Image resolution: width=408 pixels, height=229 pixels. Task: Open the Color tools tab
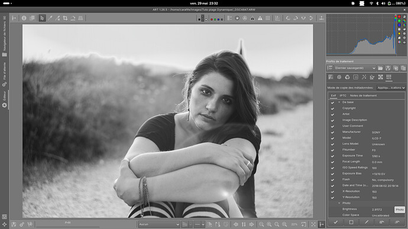click(347, 77)
